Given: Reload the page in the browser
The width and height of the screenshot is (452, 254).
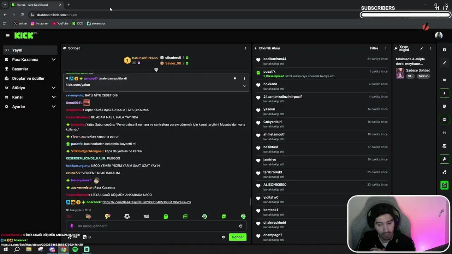Looking at the screenshot, I should coord(22,15).
